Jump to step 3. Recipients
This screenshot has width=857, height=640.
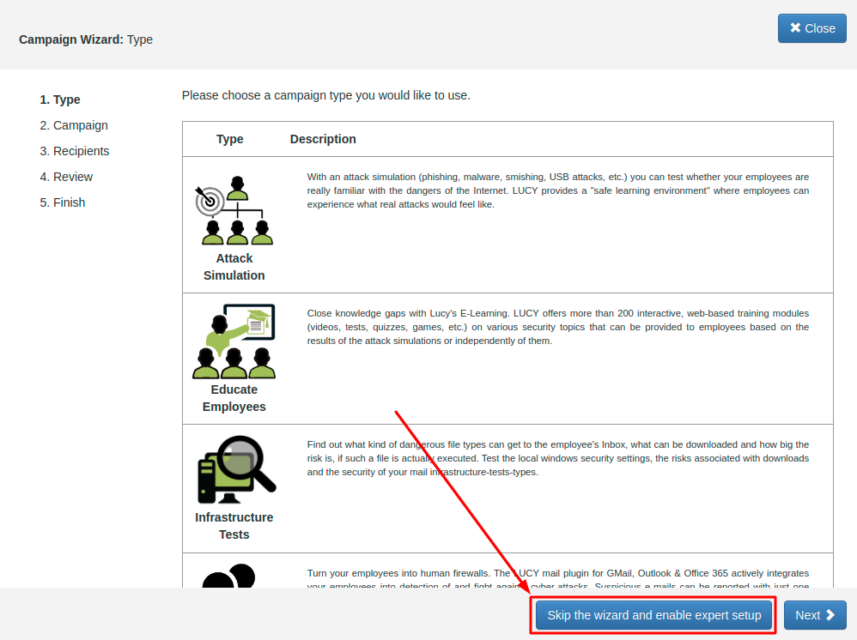[75, 151]
